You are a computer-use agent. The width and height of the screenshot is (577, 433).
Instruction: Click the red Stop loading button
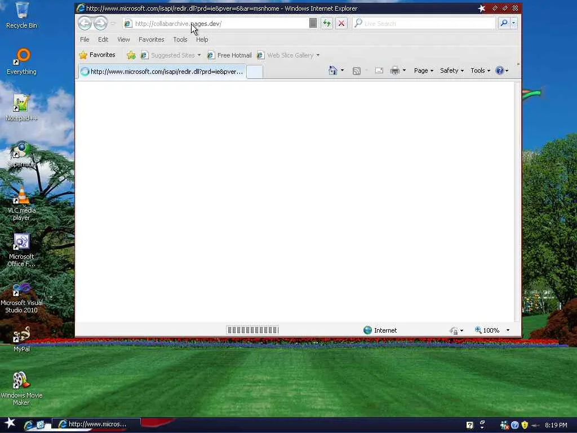tap(341, 24)
